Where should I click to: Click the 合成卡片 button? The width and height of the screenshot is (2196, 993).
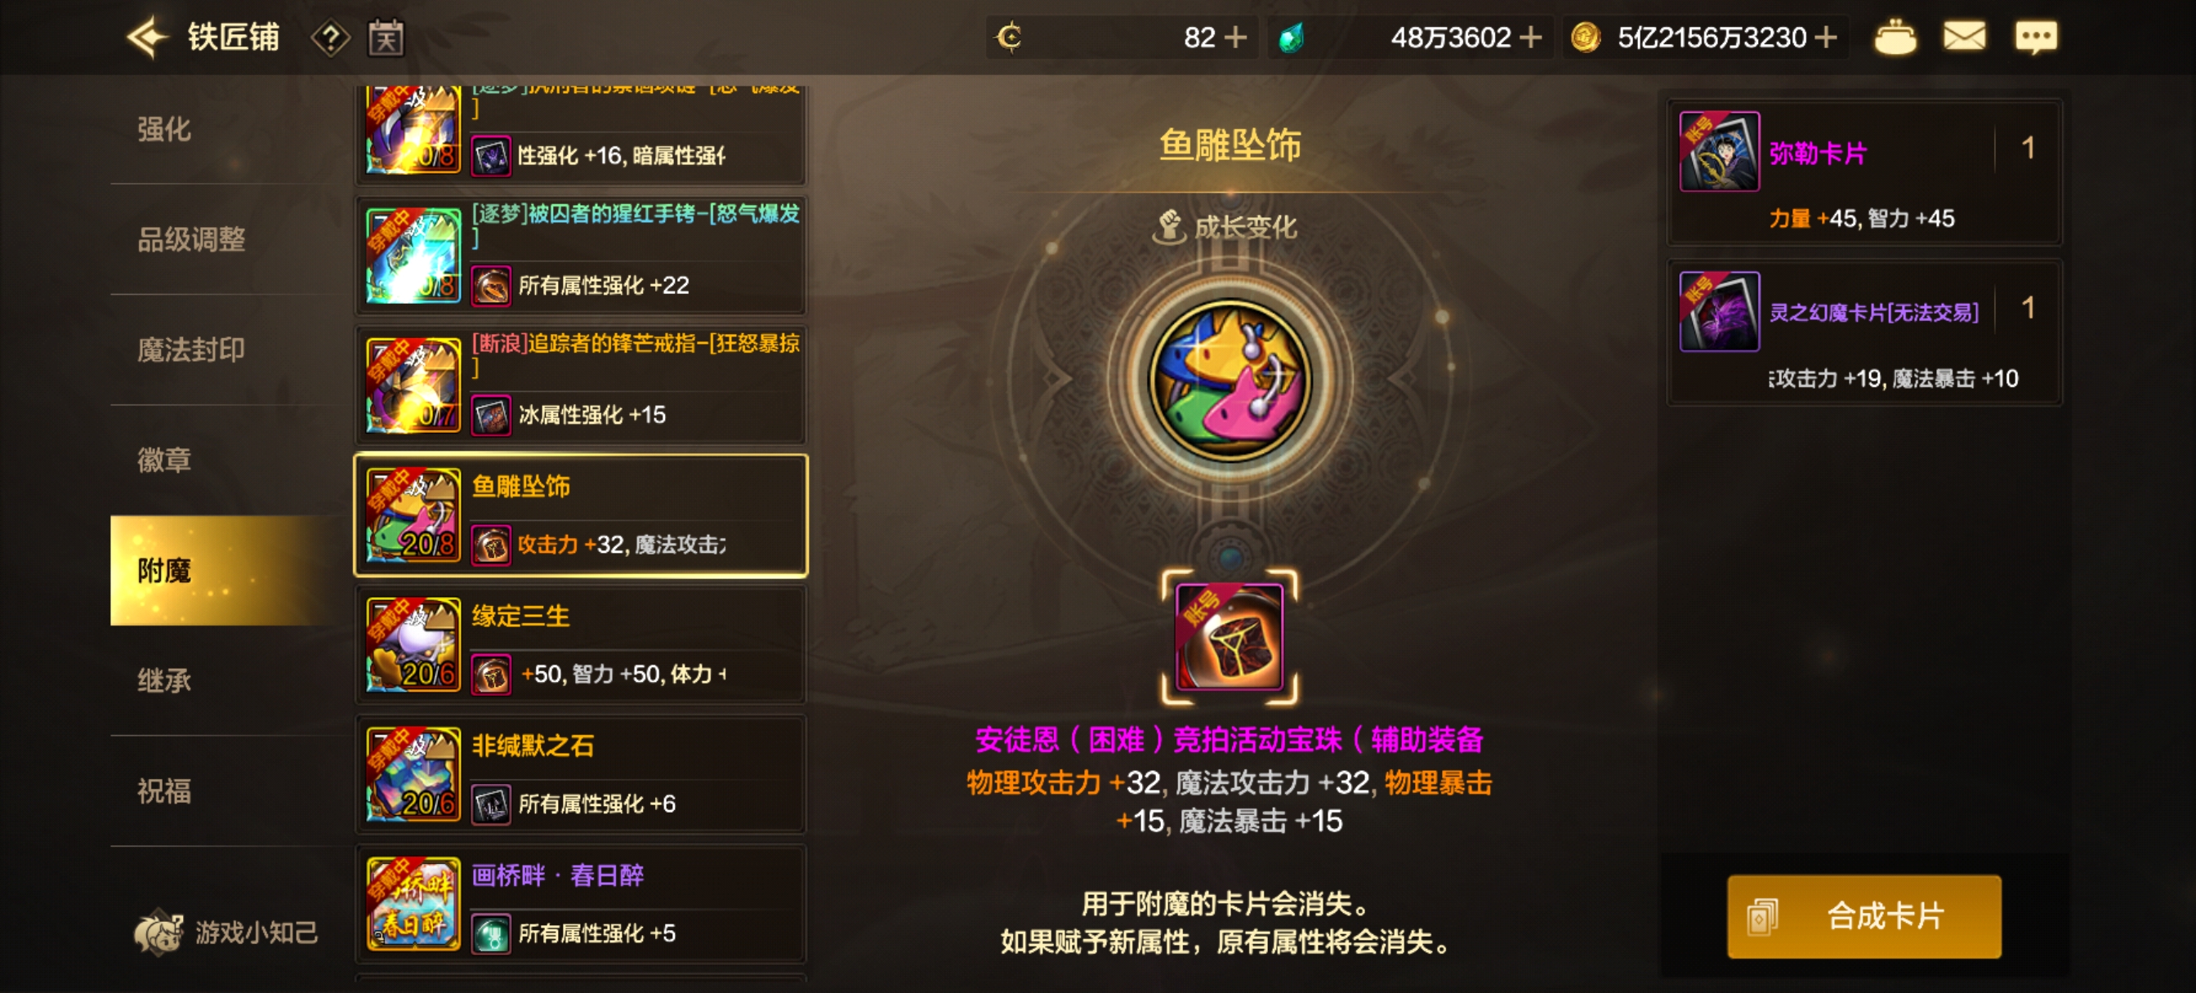[1863, 916]
